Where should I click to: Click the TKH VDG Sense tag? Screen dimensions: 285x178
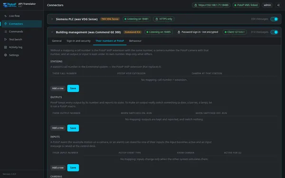110,19
